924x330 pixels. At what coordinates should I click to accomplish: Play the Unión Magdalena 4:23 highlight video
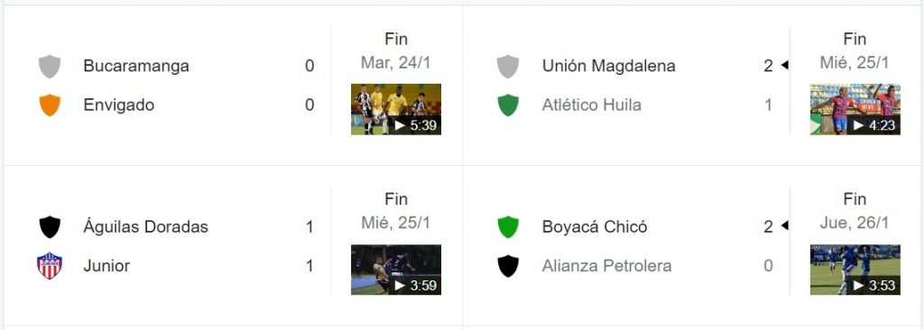(x=855, y=109)
